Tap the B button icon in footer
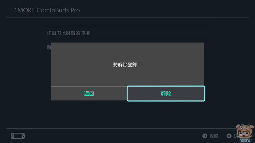Screen dimensions: 255x143 coord(205,136)
